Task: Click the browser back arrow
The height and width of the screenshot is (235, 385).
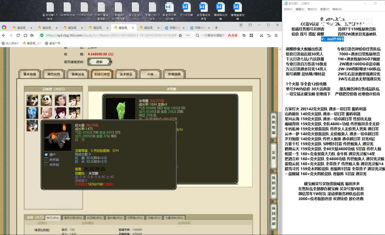Action: tap(4, 35)
